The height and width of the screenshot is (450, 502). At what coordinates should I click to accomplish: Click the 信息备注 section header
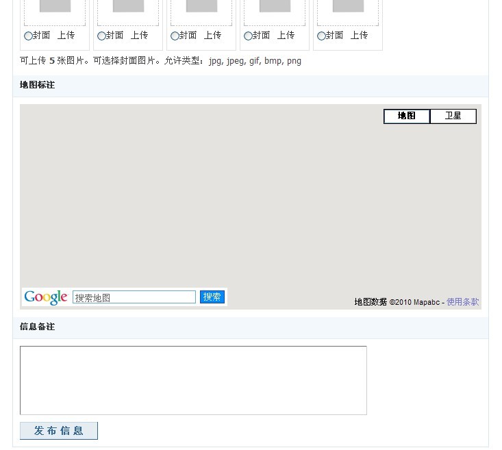[251, 327]
